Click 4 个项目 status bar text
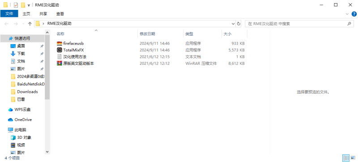The height and width of the screenshot is (162, 358). click(13, 158)
